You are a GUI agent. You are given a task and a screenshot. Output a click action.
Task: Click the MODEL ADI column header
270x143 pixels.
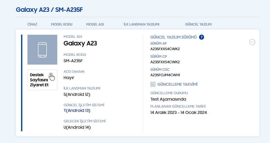[95, 24]
